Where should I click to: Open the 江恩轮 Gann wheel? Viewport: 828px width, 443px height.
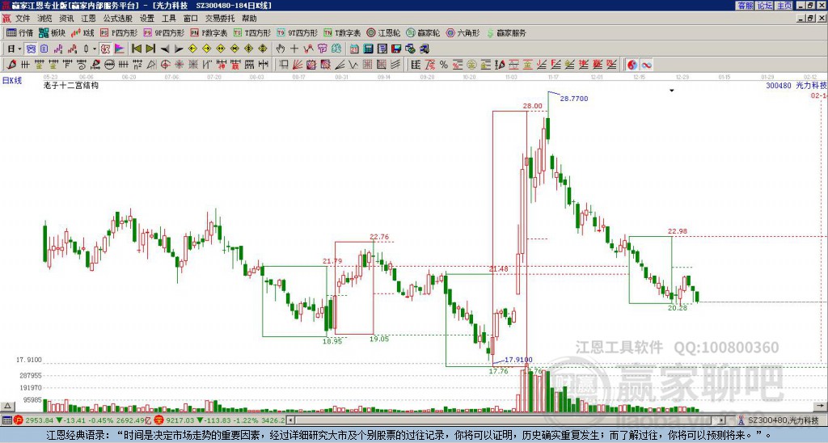pyautogui.click(x=383, y=32)
